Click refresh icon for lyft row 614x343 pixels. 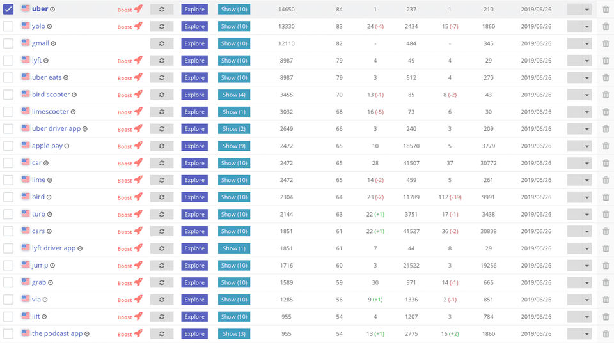click(x=162, y=61)
